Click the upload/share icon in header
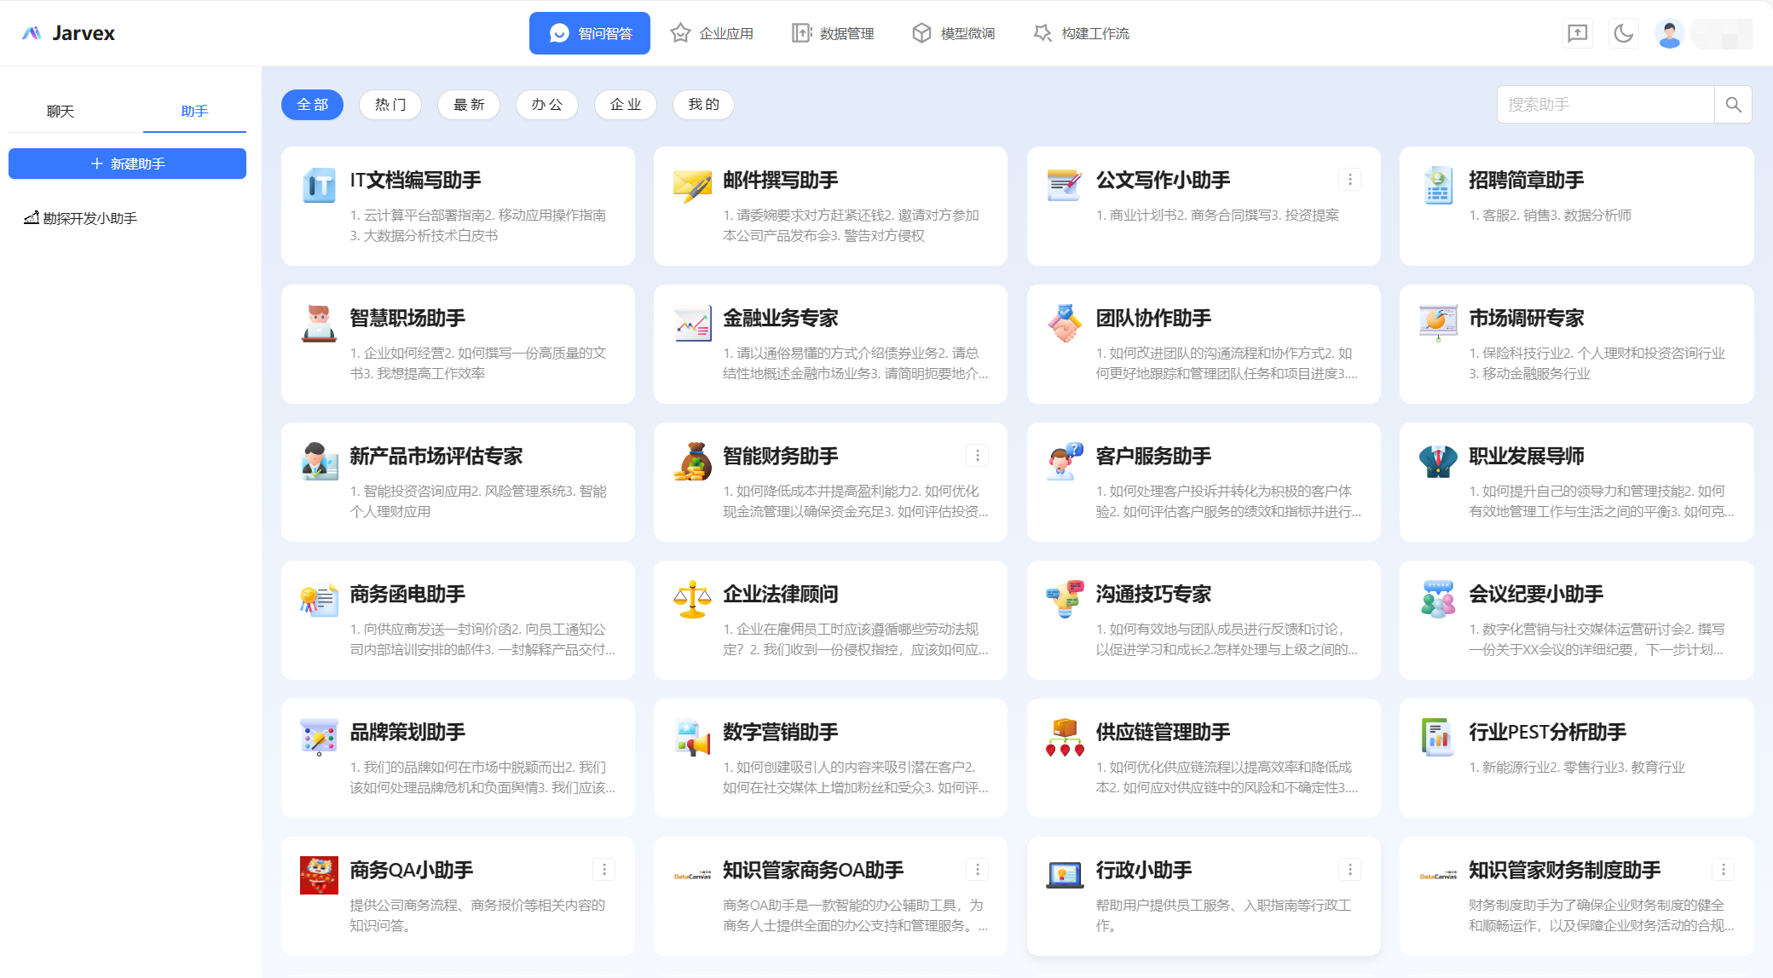The height and width of the screenshot is (978, 1773). tap(1578, 33)
